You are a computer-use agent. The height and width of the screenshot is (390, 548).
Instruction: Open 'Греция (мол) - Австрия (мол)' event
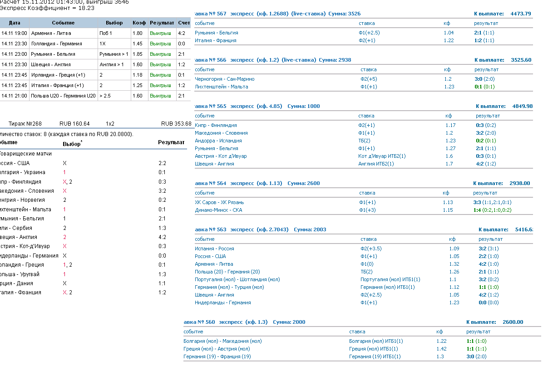(217, 349)
